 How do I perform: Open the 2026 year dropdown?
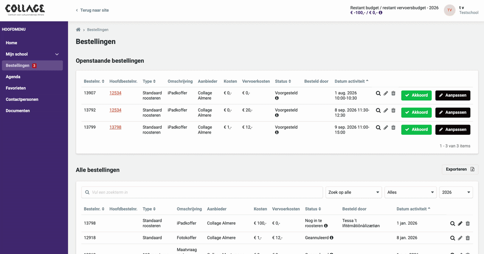click(456, 192)
